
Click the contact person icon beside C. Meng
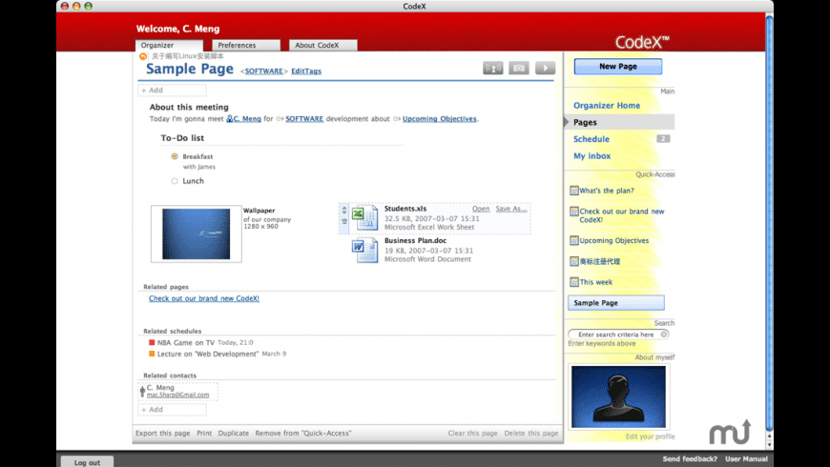click(142, 392)
